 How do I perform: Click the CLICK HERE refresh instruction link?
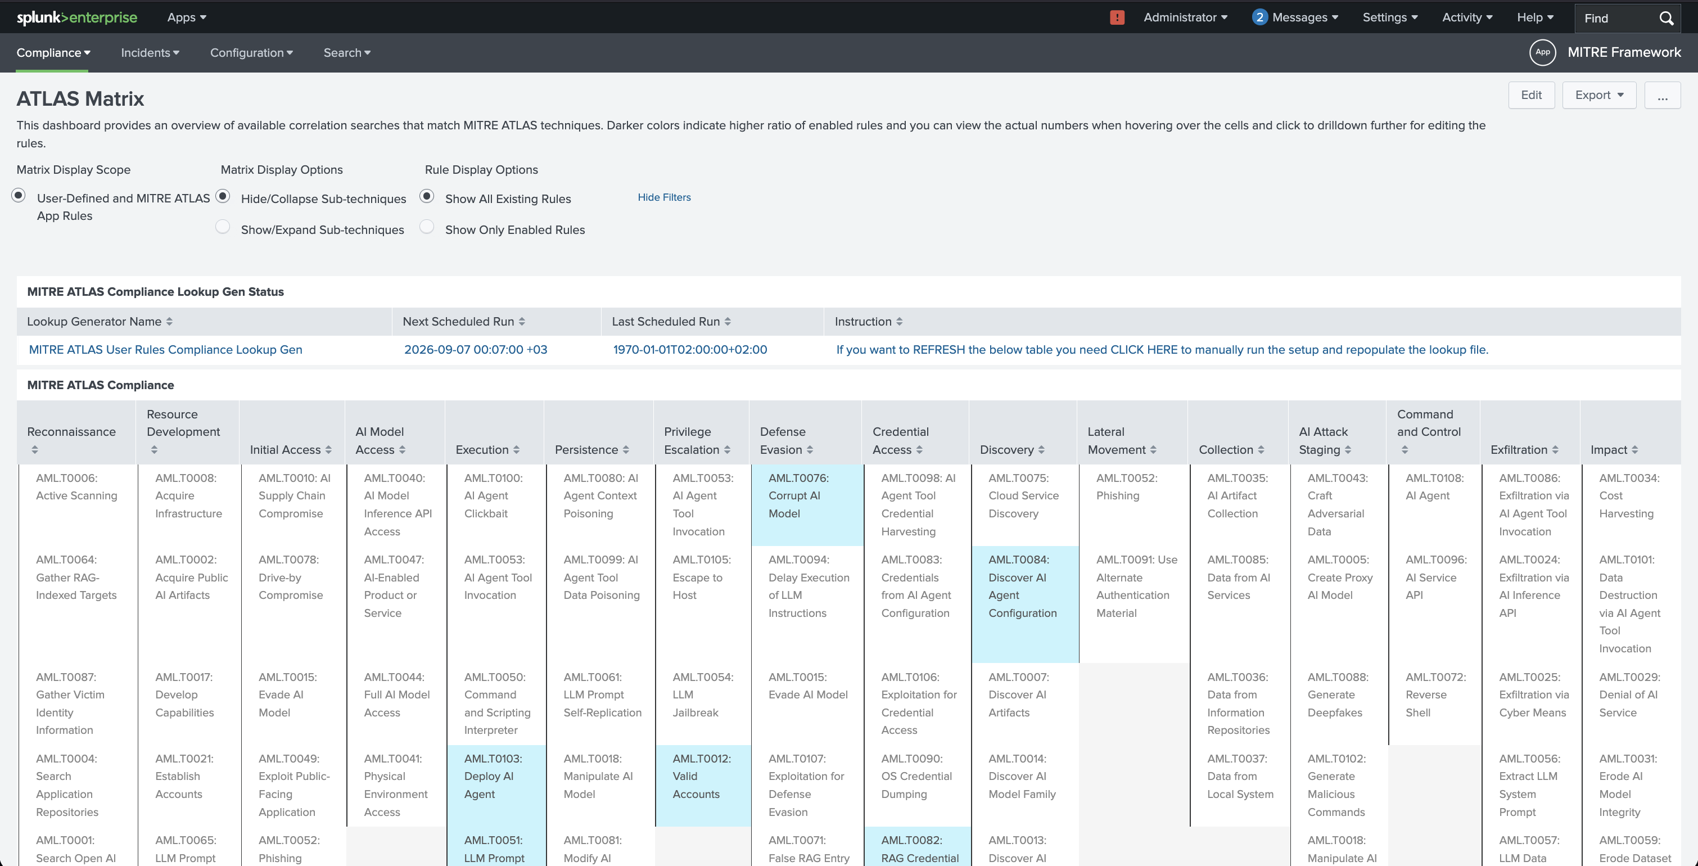pos(1162,349)
